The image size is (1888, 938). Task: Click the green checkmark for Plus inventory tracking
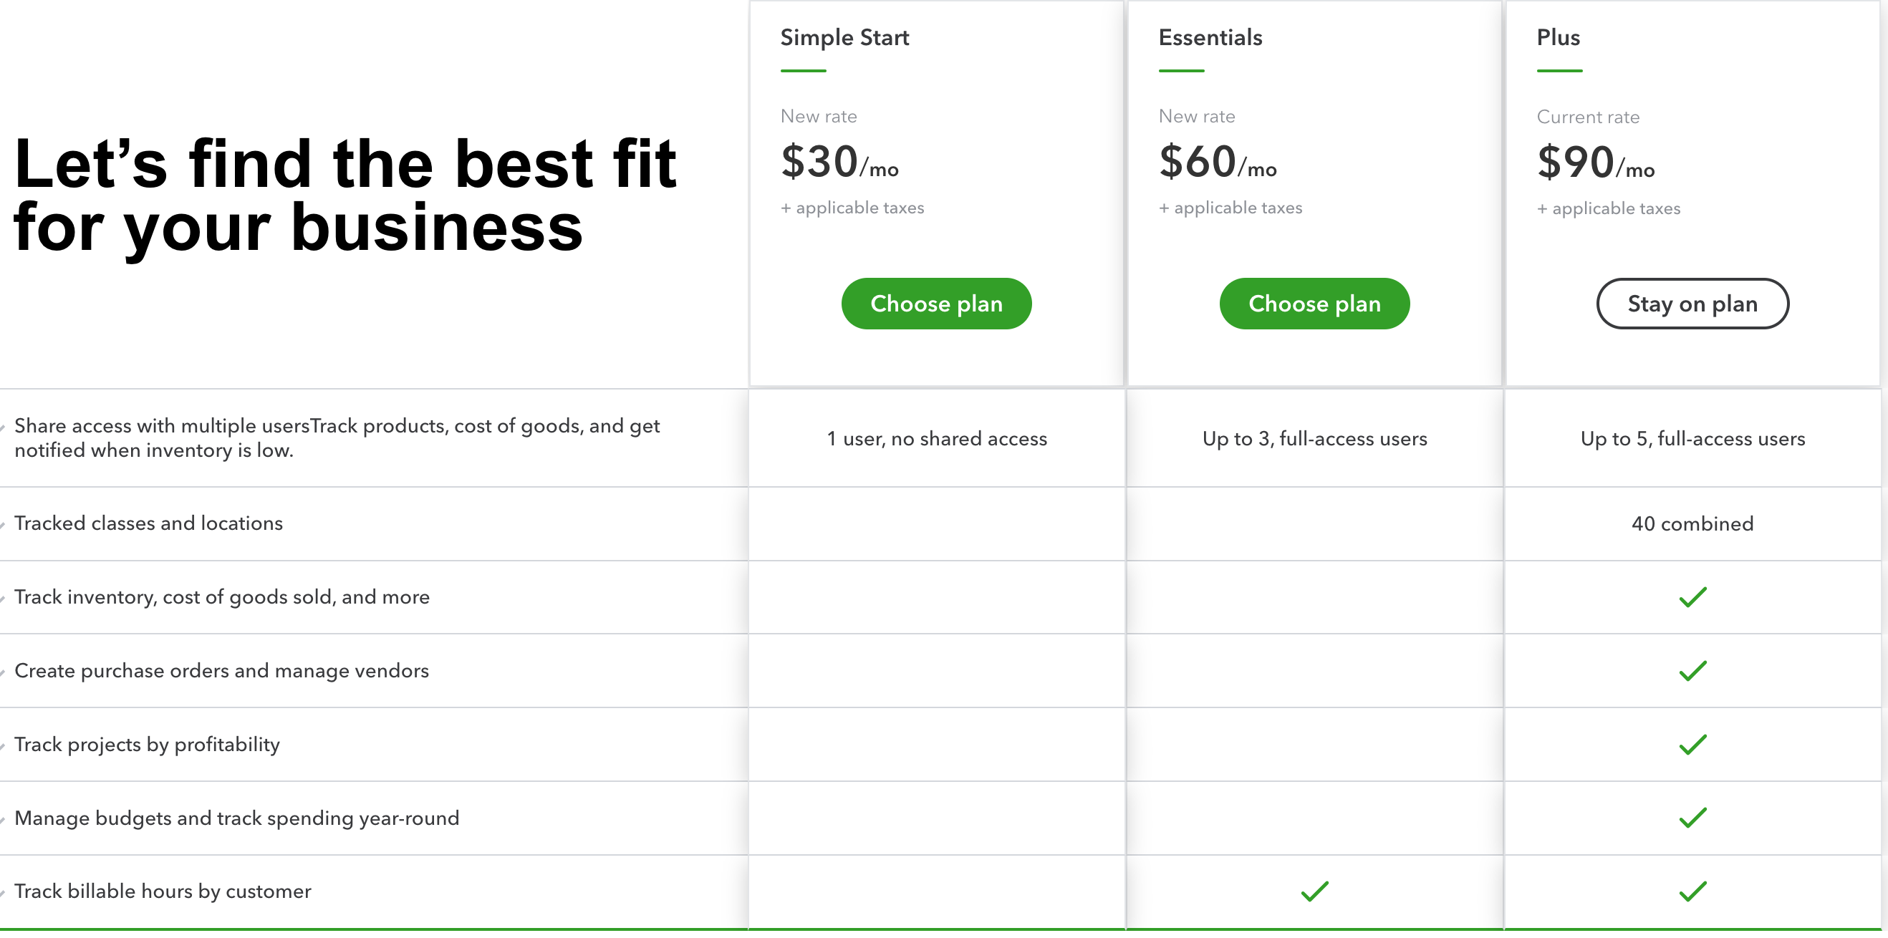tap(1693, 598)
